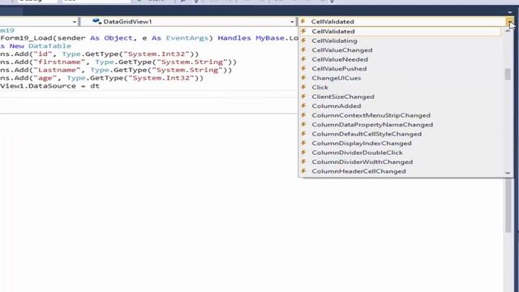
Task: Pick ColumnContextMenuStripChanged event
Action: (x=400, y=115)
